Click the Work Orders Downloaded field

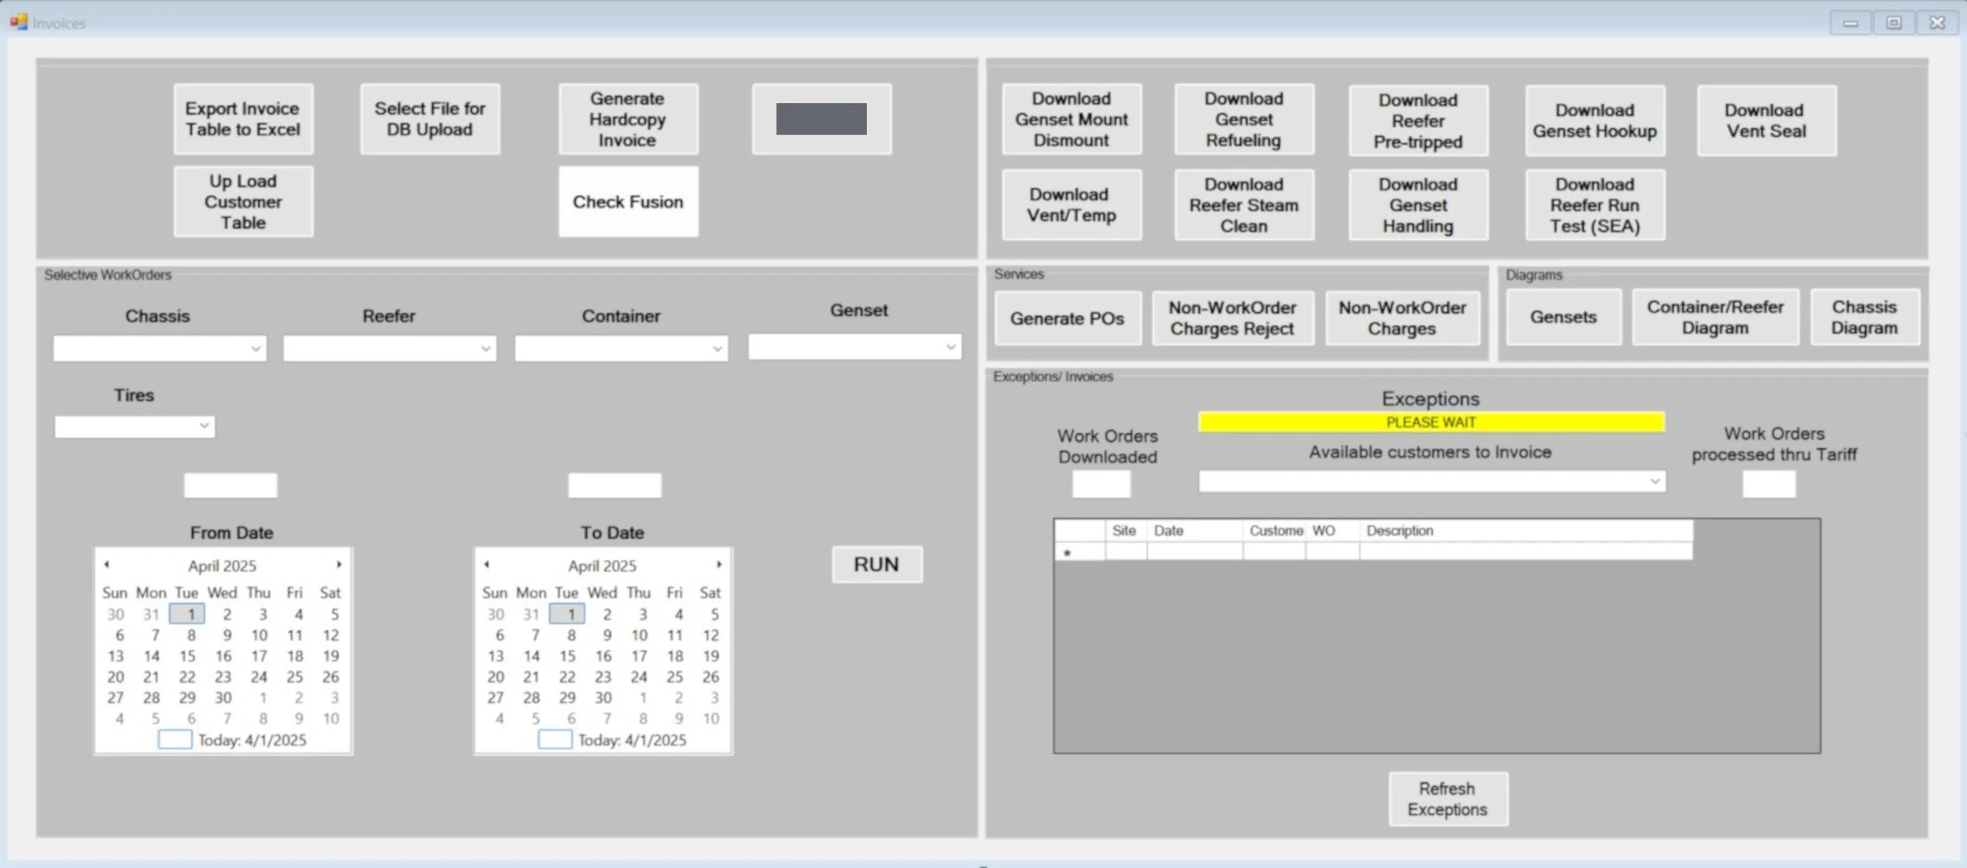pos(1101,484)
